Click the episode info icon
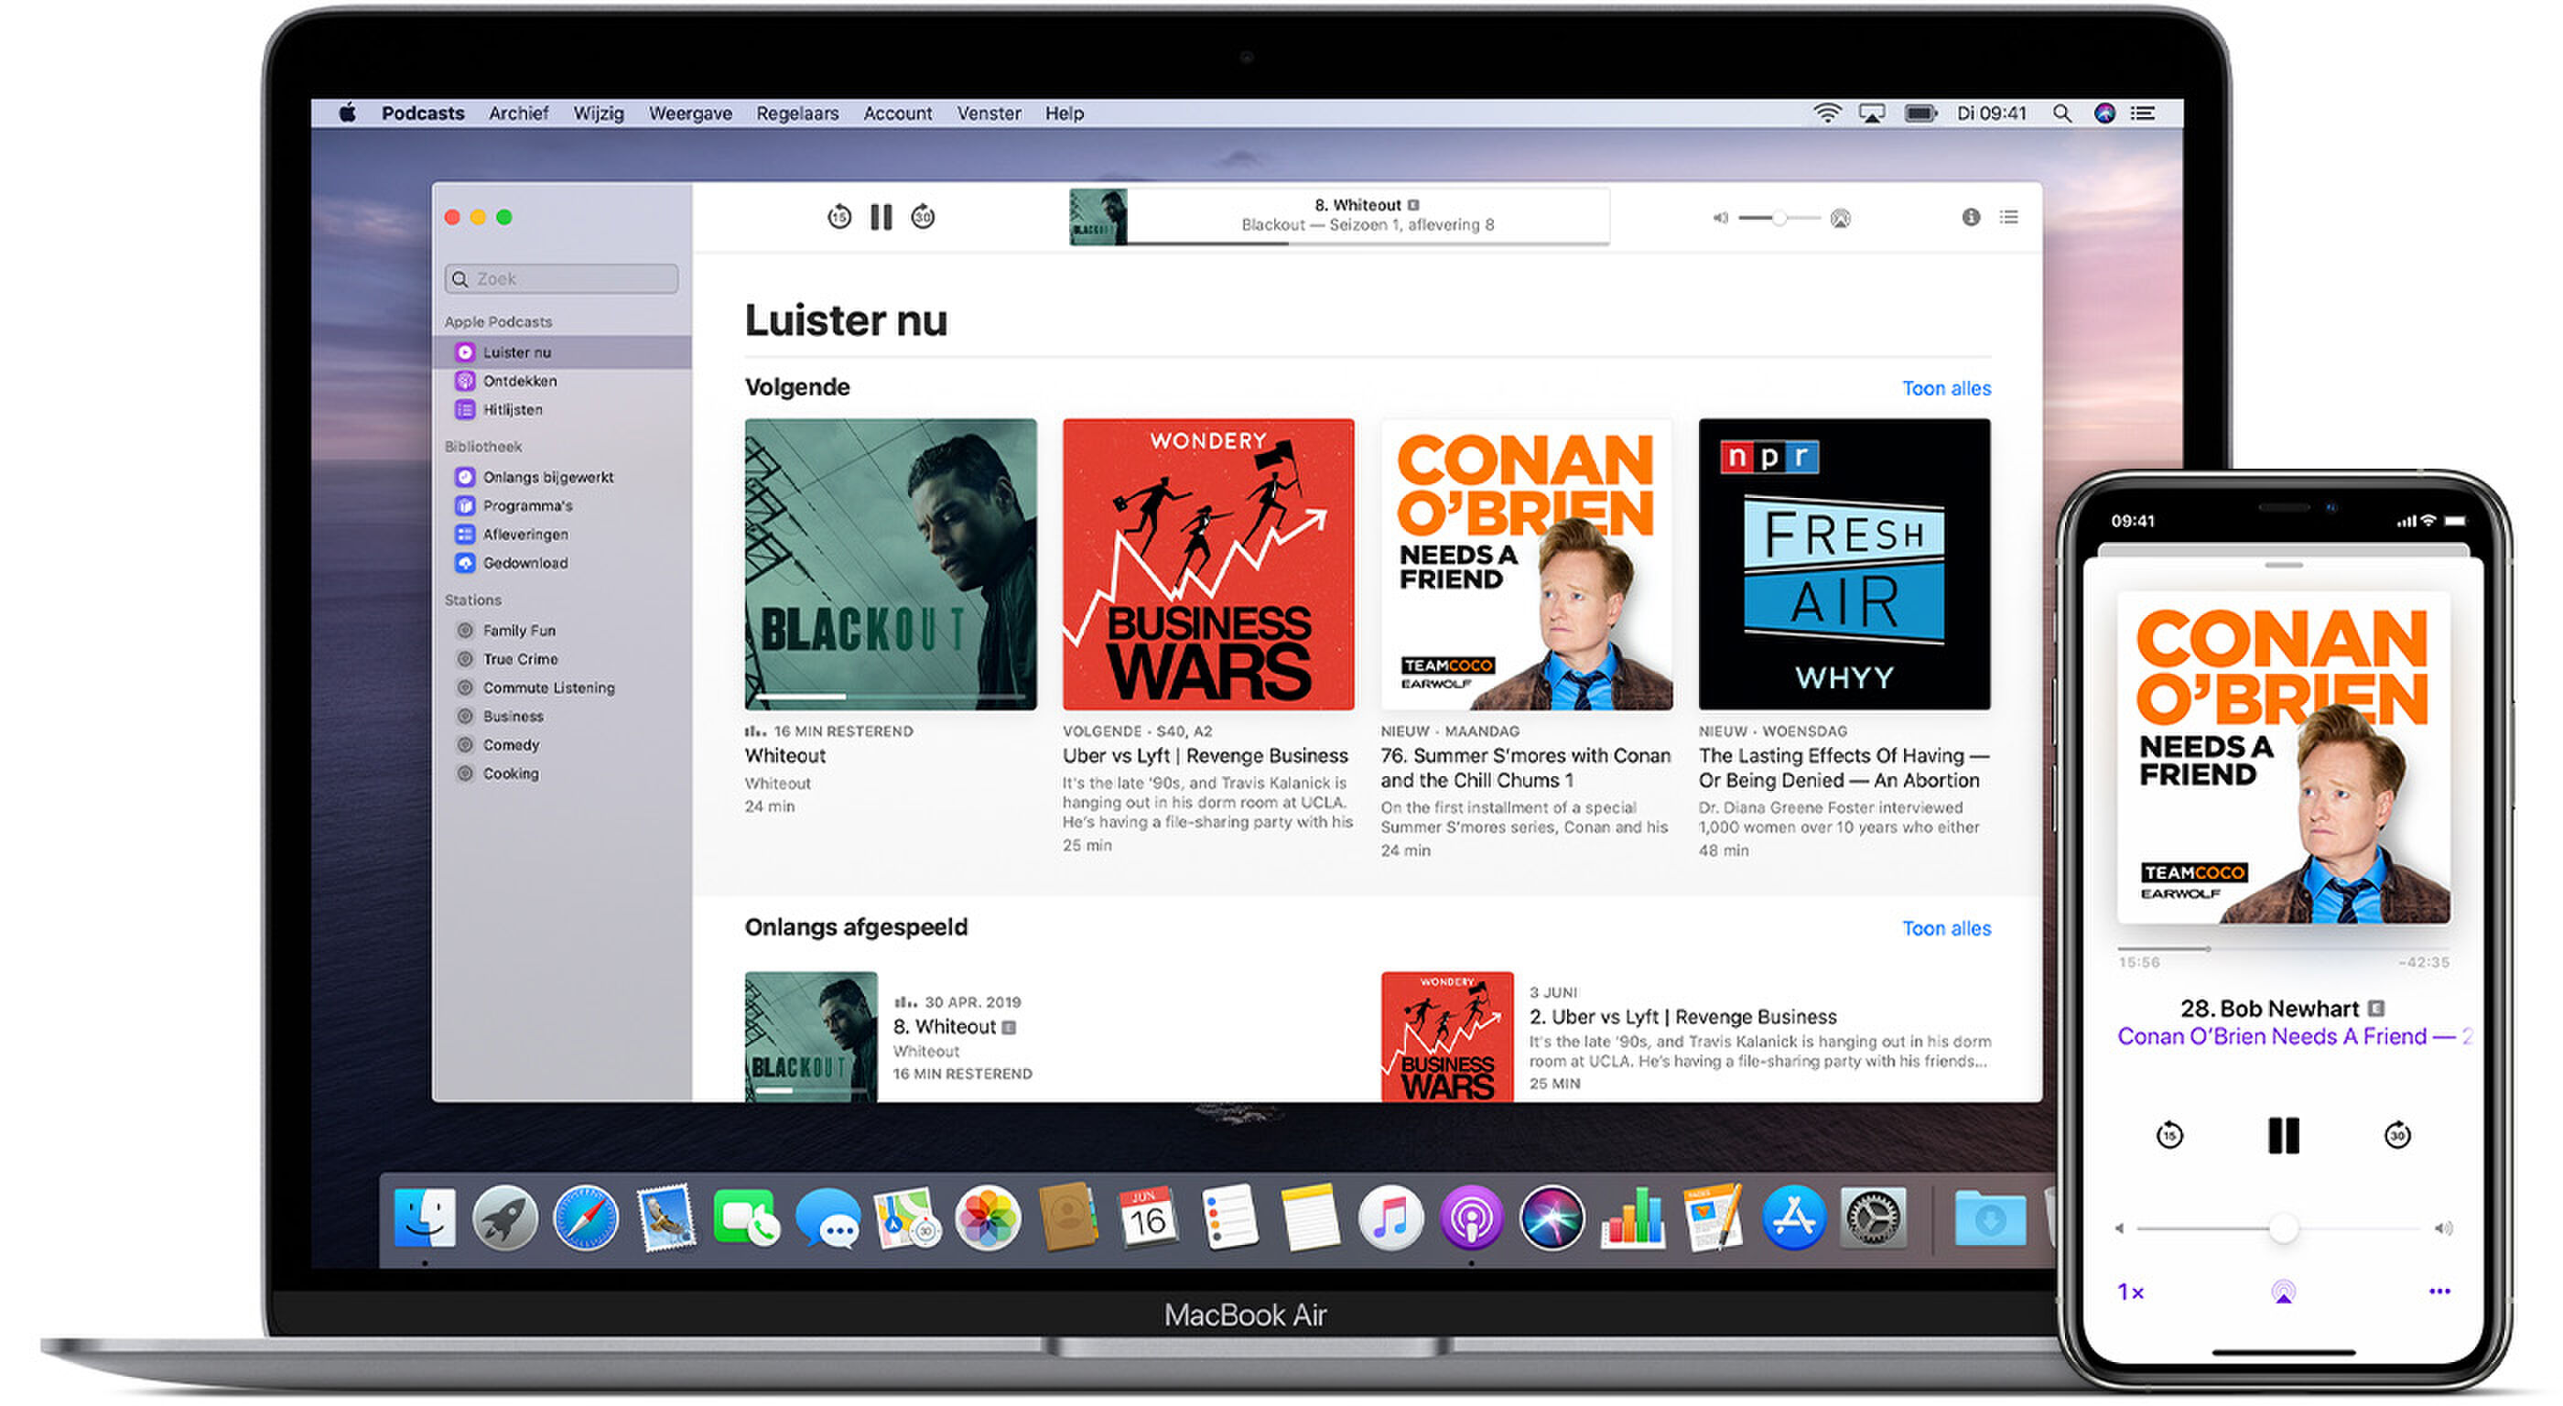The width and height of the screenshot is (2563, 1406). (x=1971, y=217)
